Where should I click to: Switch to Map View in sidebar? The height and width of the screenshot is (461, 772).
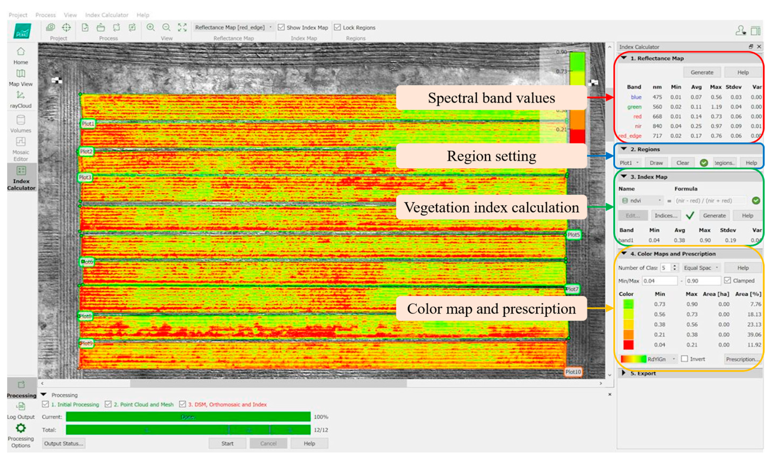click(21, 78)
